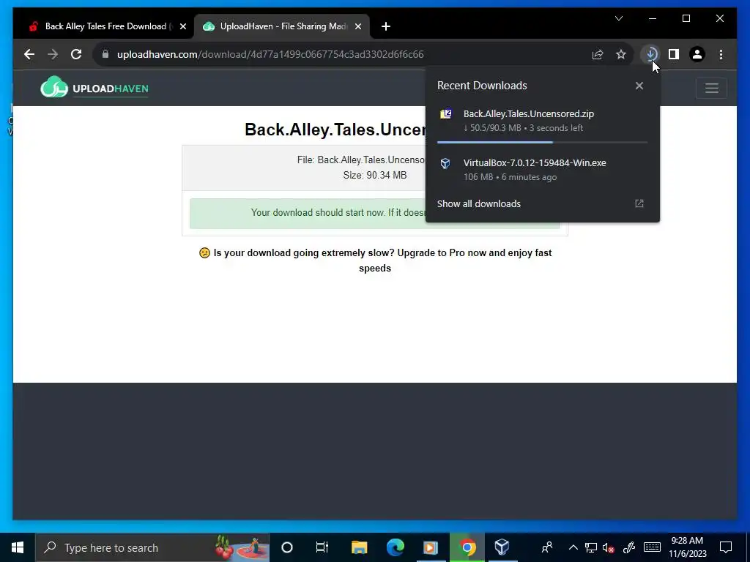
Task: Click the uploadhaven.com address bar URL
Action: 270,54
